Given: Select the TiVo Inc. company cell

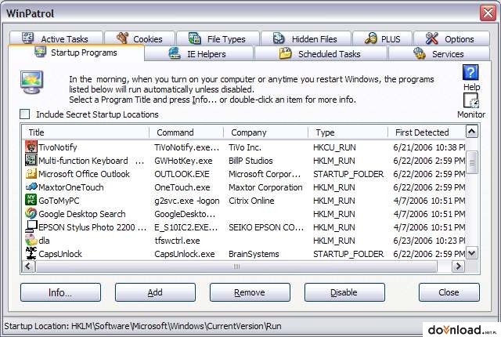Looking at the screenshot, I should coord(245,147).
